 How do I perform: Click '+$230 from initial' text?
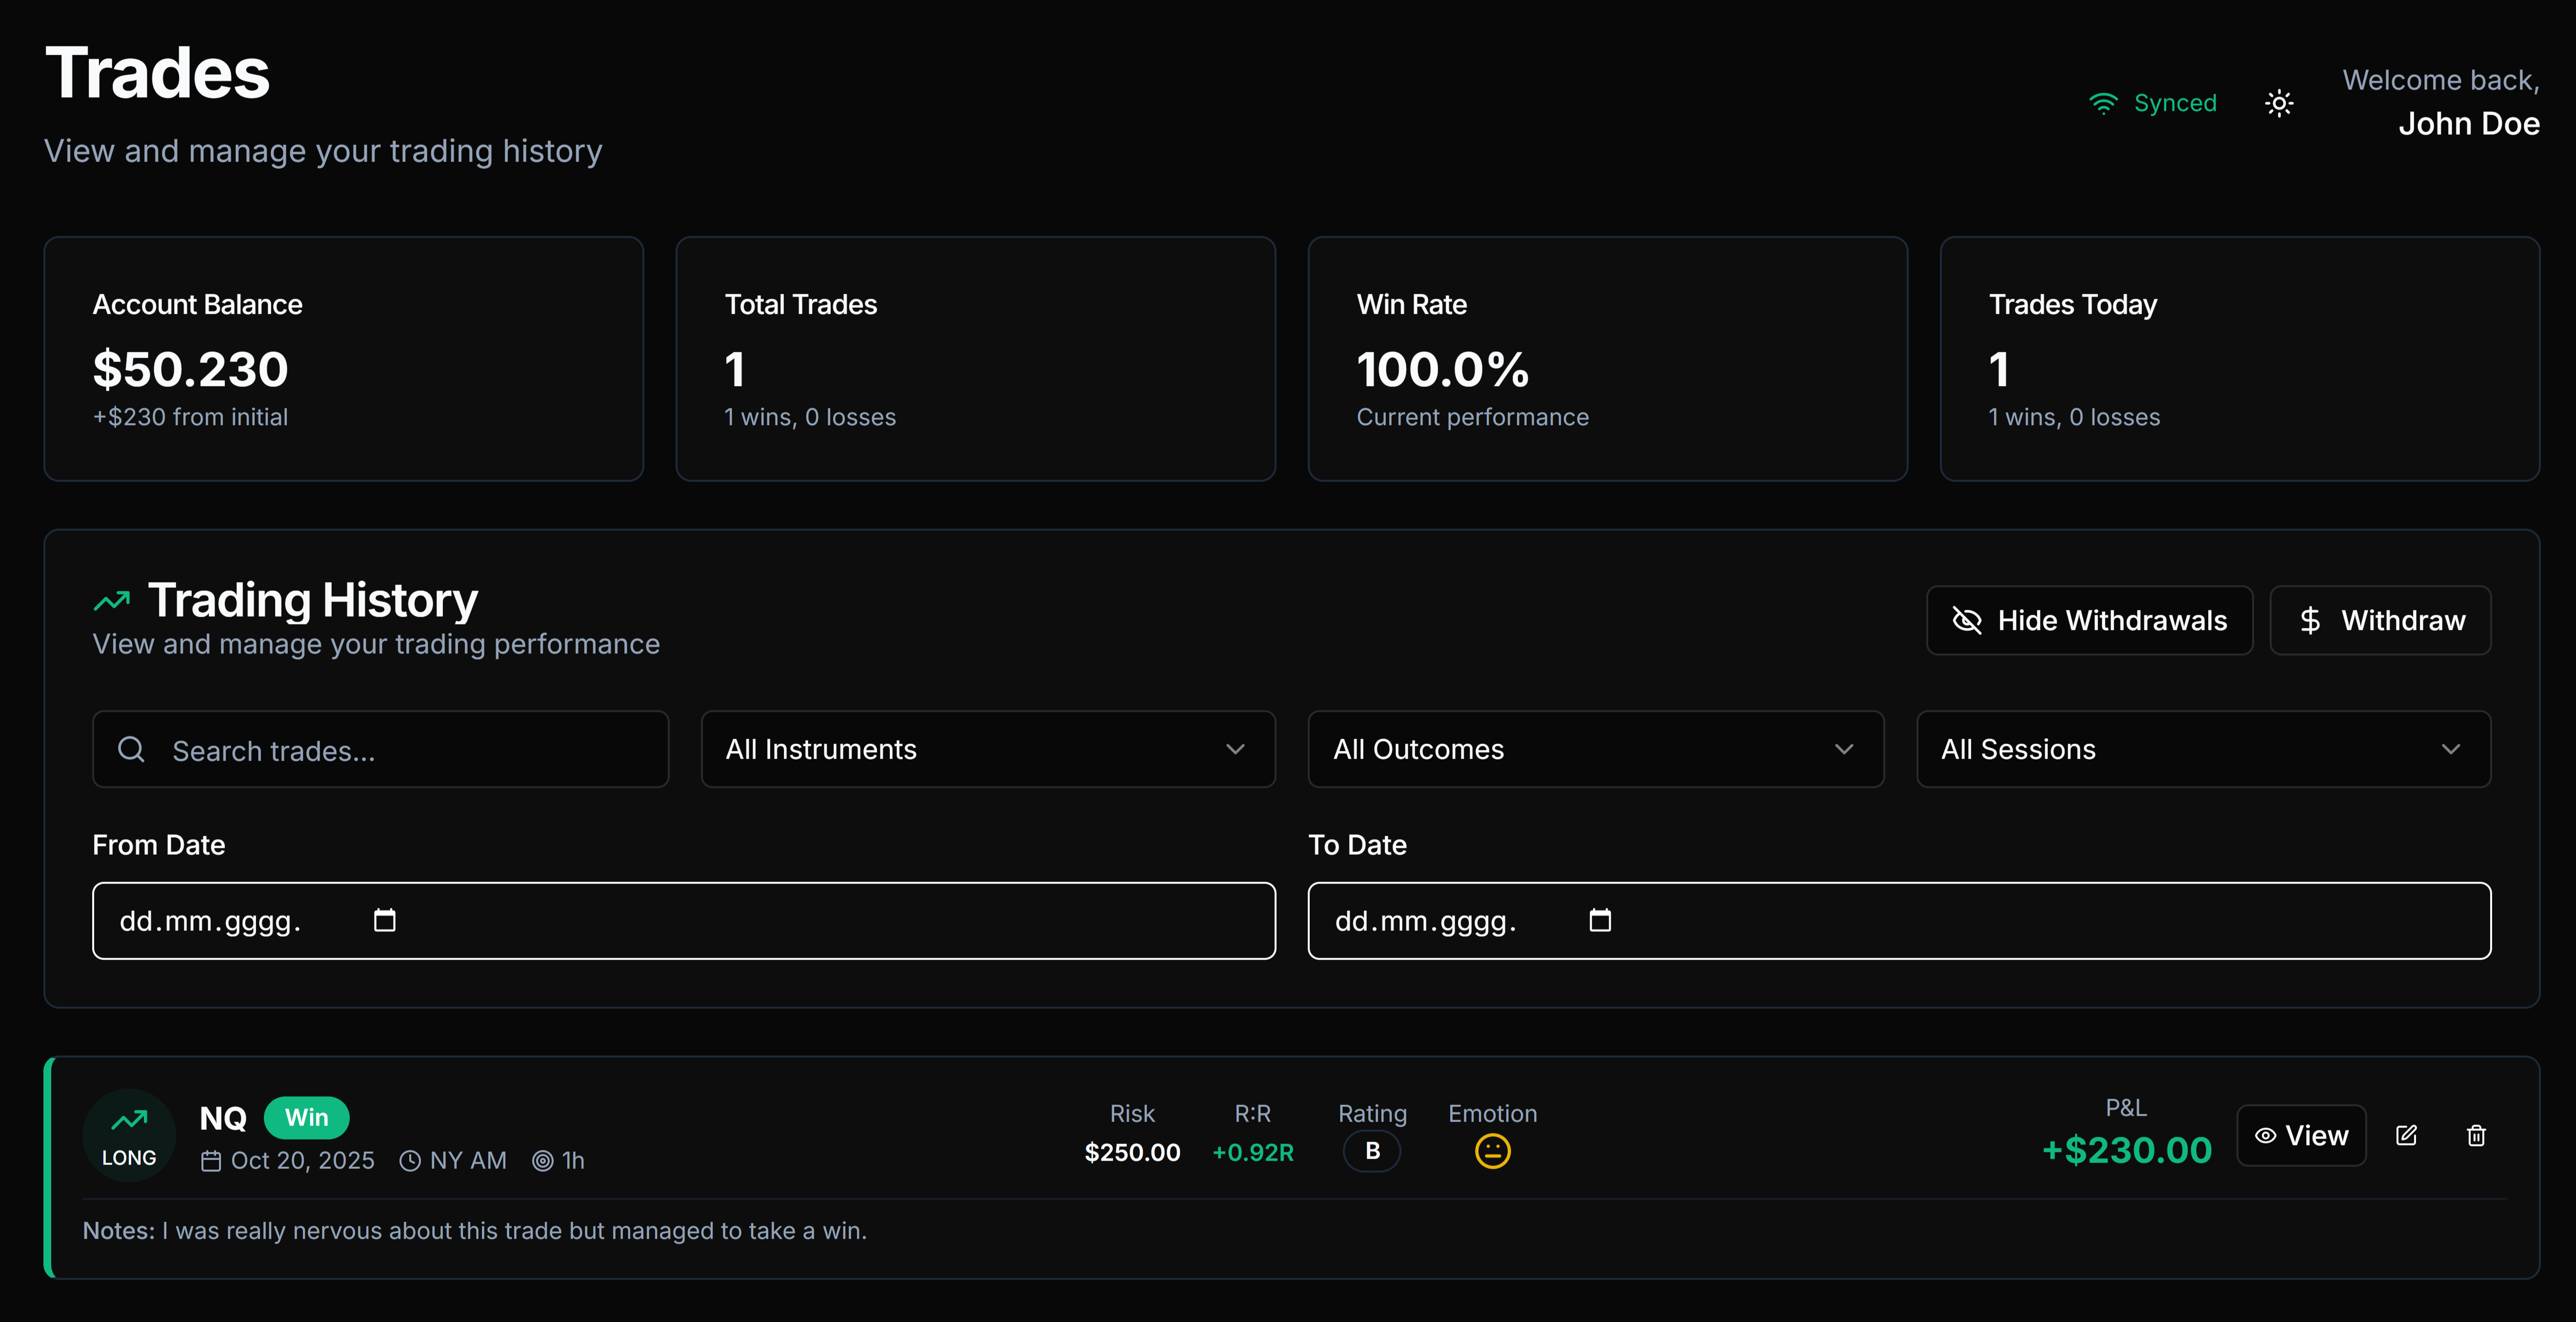click(x=190, y=417)
